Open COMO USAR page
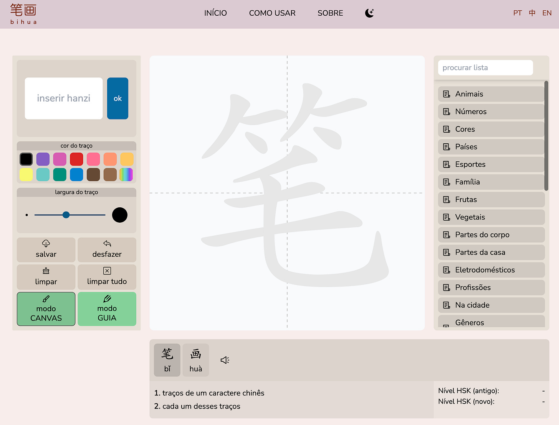The image size is (559, 425). pyautogui.click(x=272, y=13)
